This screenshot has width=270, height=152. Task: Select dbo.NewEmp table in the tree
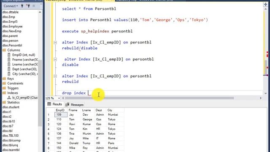tap(12, 31)
